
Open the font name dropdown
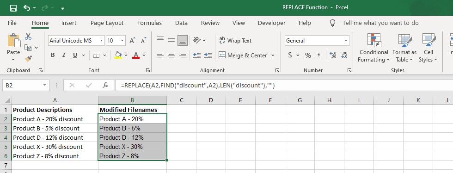tap(101, 41)
